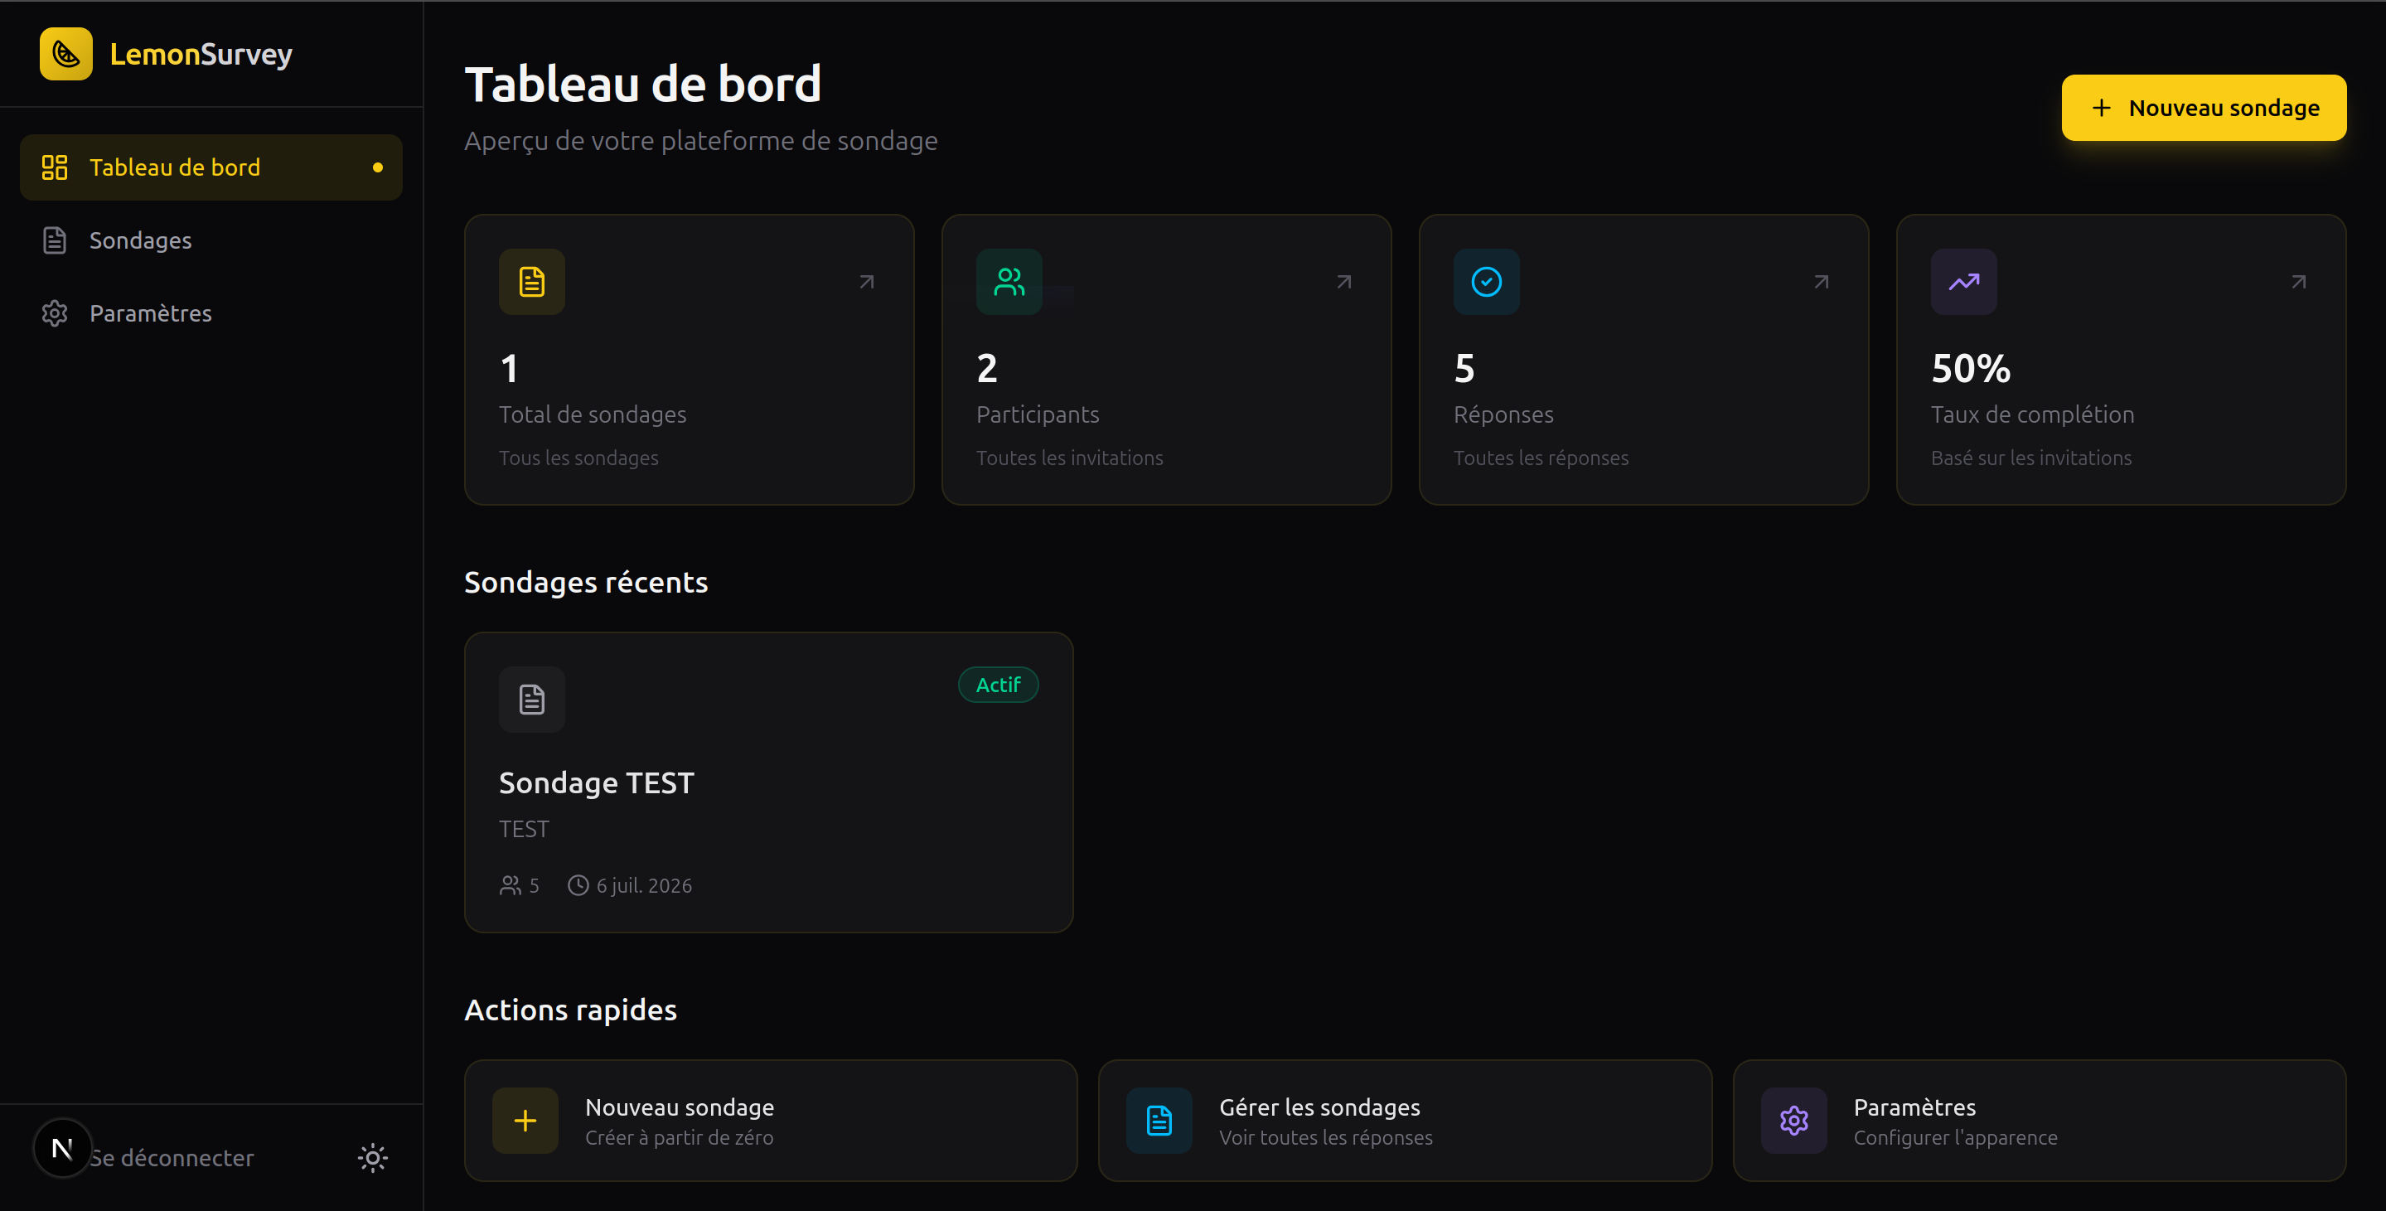Click the purple gear icon in Actions rapides
The width and height of the screenshot is (2386, 1211).
[1793, 1120]
